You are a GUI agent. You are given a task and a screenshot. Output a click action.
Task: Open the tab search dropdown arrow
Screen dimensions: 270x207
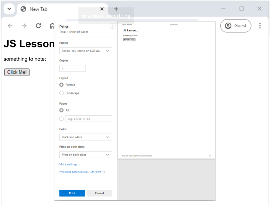click(x=9, y=9)
